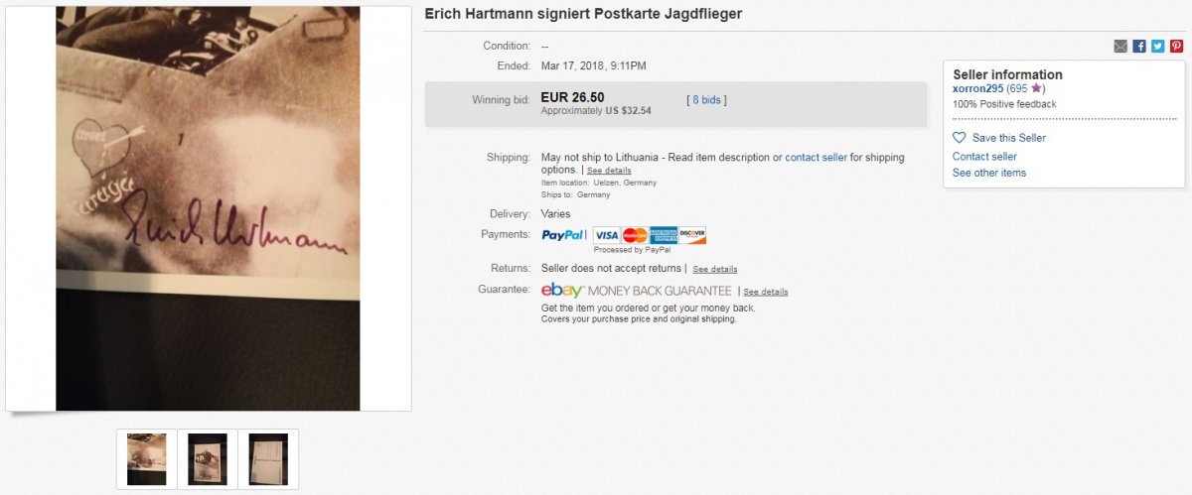The image size is (1192, 495).
Task: Select the second postcard thumbnail
Action: click(x=208, y=459)
